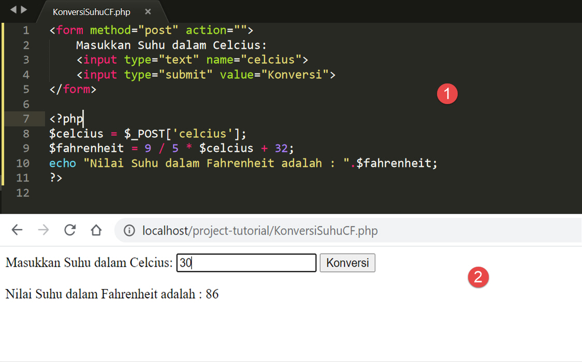Click line number 12 in the gutter
This screenshot has height=362, width=582.
23,193
